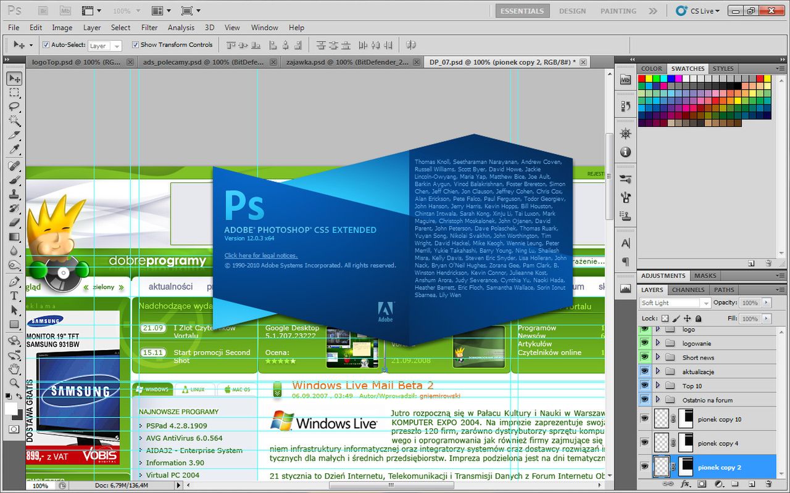Open the Mini Bridge panel in the dock
Screen dimensions: 790x493
[625, 79]
